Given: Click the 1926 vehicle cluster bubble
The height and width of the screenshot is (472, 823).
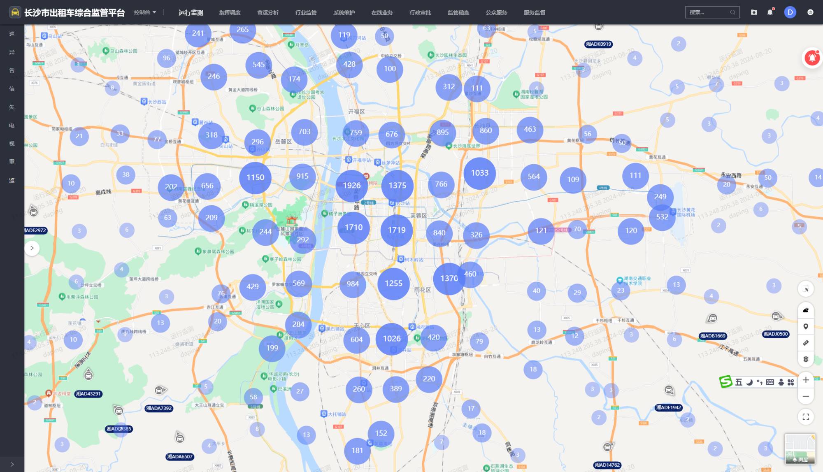Looking at the screenshot, I should click(351, 186).
